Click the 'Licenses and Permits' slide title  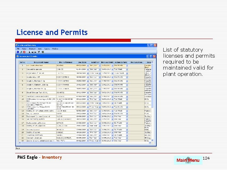tap(52, 32)
